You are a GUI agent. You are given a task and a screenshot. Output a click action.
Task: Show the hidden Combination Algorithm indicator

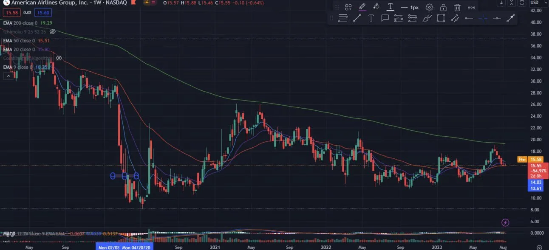tap(59, 58)
